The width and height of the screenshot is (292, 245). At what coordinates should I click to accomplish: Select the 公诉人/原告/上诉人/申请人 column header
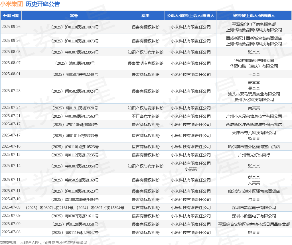tap(190, 16)
